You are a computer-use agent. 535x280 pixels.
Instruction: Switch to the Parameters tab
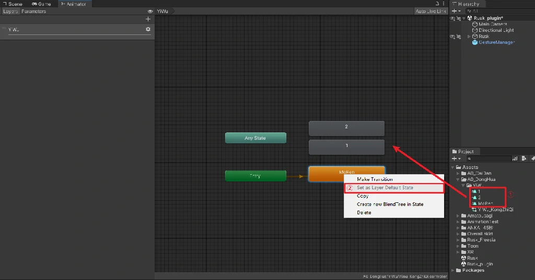33,11
